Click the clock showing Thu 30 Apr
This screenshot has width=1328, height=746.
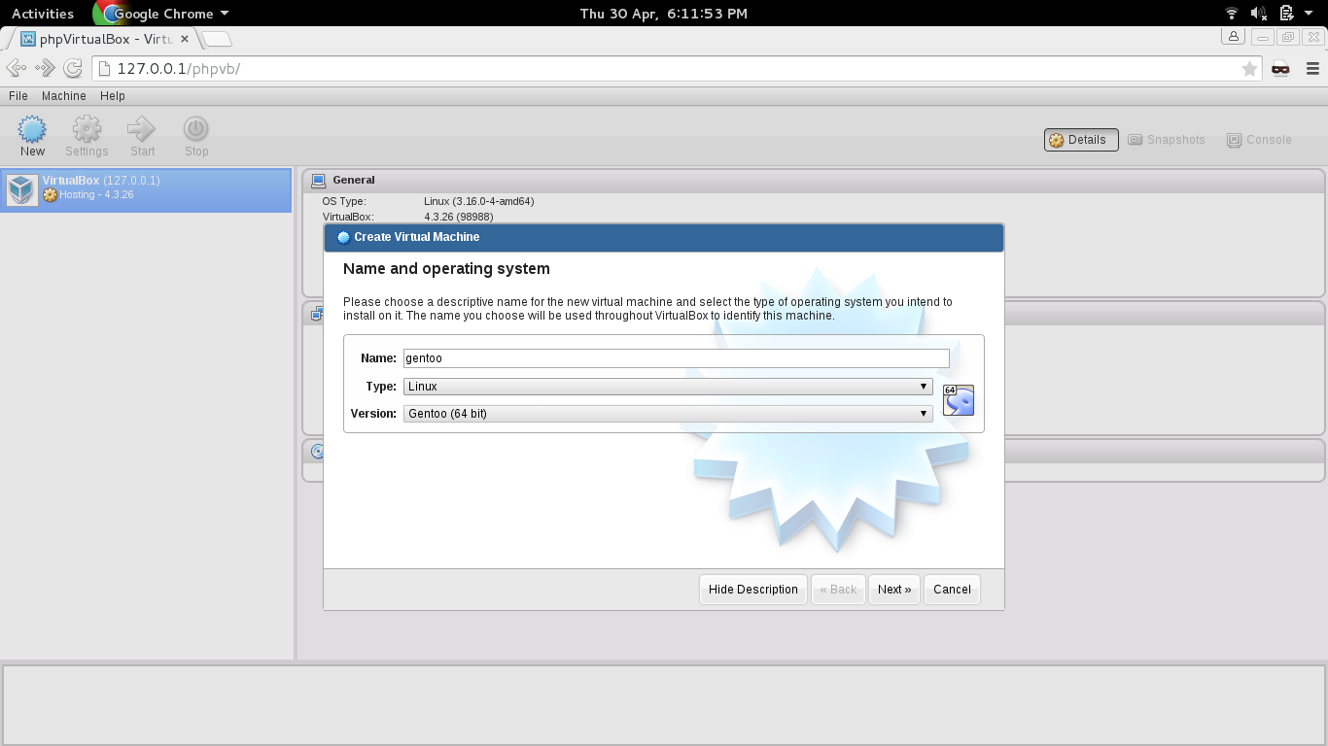pyautogui.click(x=664, y=14)
